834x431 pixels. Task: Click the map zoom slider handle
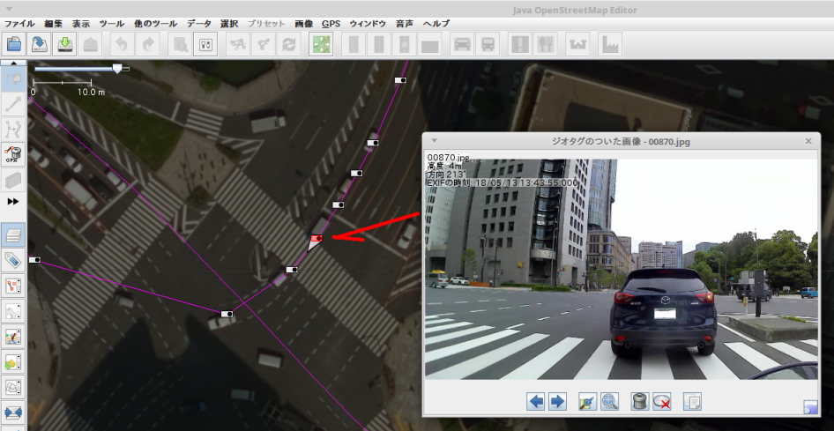coord(117,69)
